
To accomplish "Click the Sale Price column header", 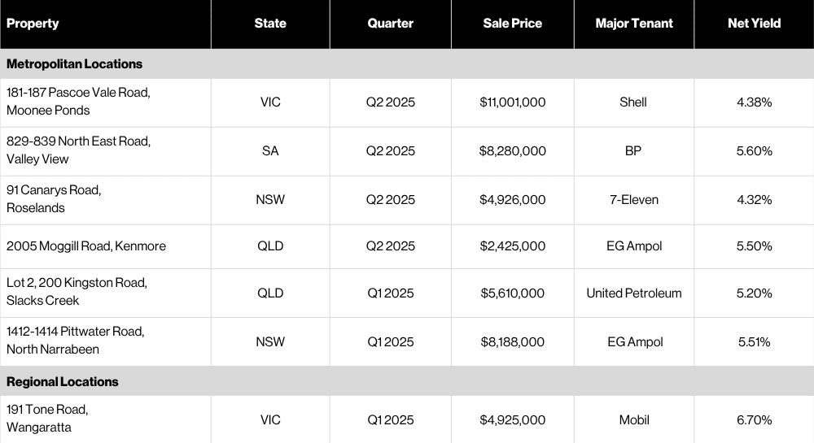I will pos(512,24).
